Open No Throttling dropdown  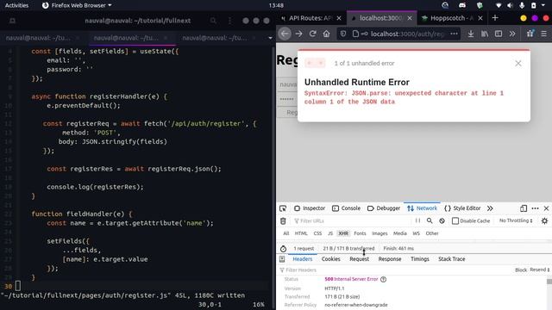tap(516, 220)
